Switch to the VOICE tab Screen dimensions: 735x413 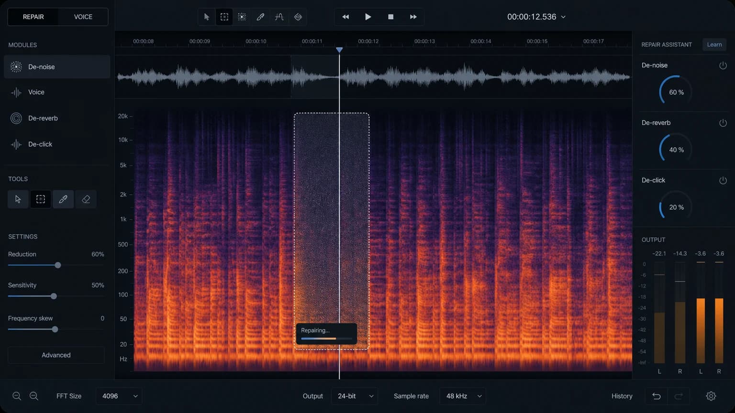(x=83, y=17)
